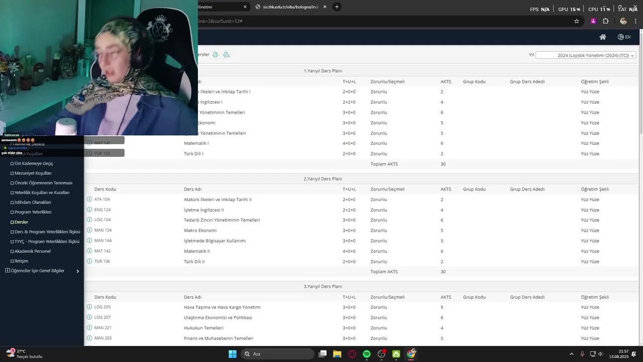Open Spotify from the taskbar

click(367, 354)
